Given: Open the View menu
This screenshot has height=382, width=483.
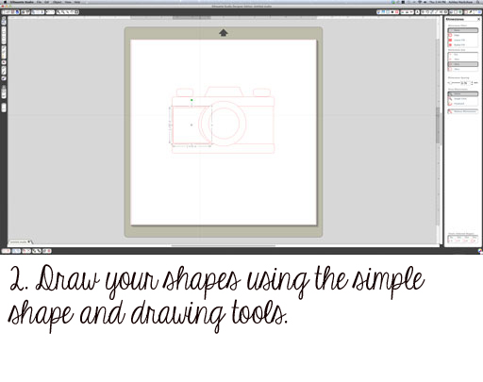Looking at the screenshot, I should 68,2.
